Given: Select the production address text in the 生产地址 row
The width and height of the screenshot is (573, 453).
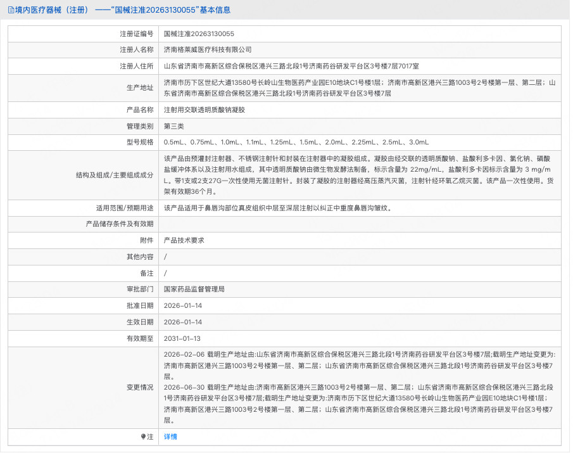Looking at the screenshot, I should tap(360, 87).
